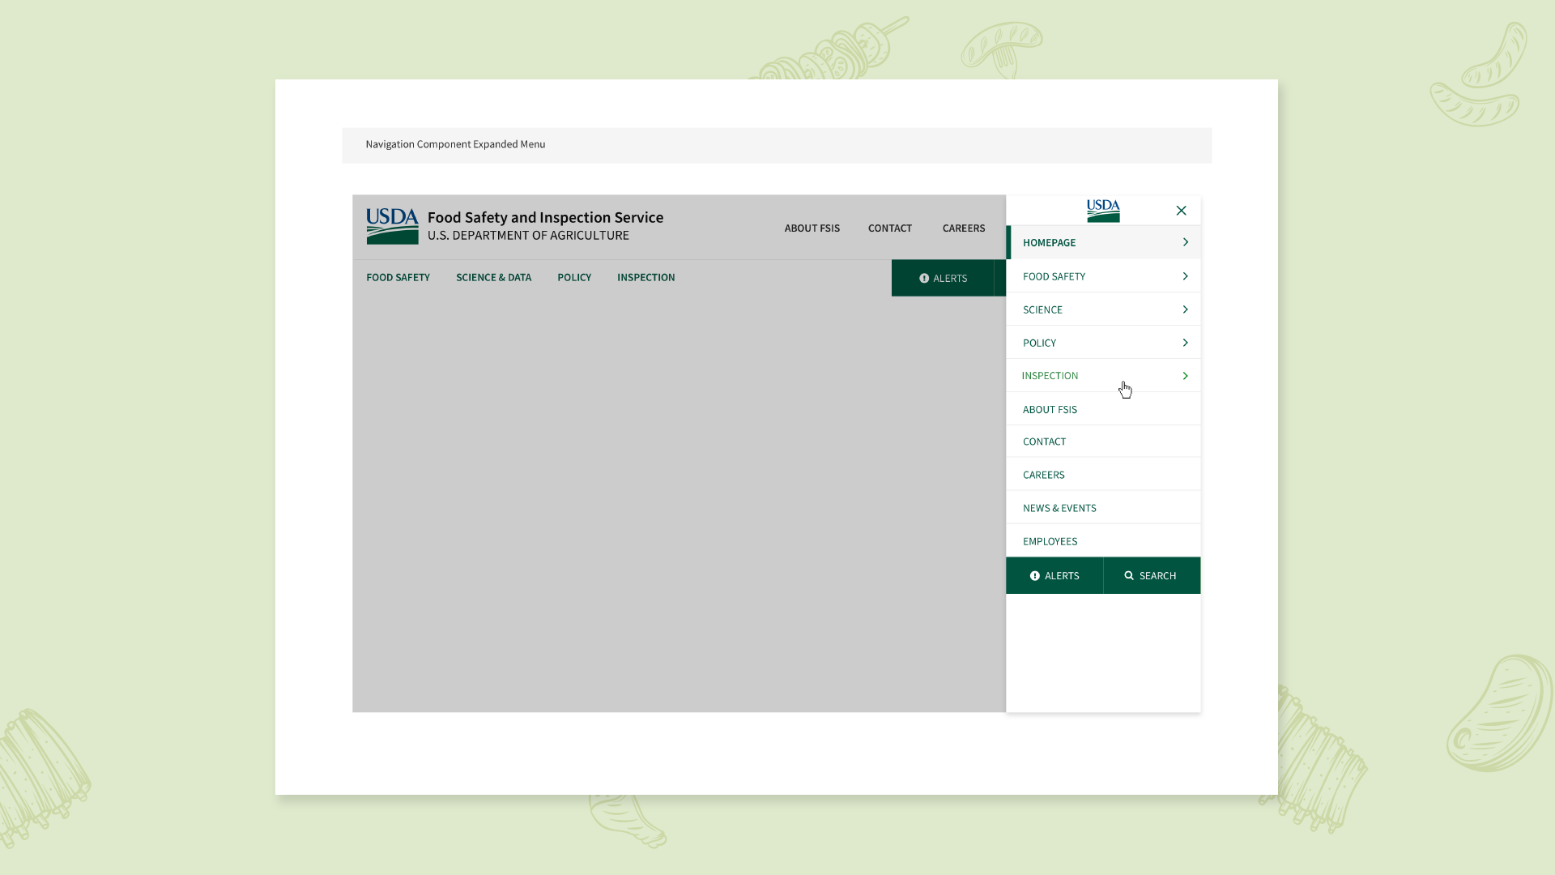Click Food Safety in main navigation bar
Image resolution: width=1555 pixels, height=875 pixels.
[398, 278]
